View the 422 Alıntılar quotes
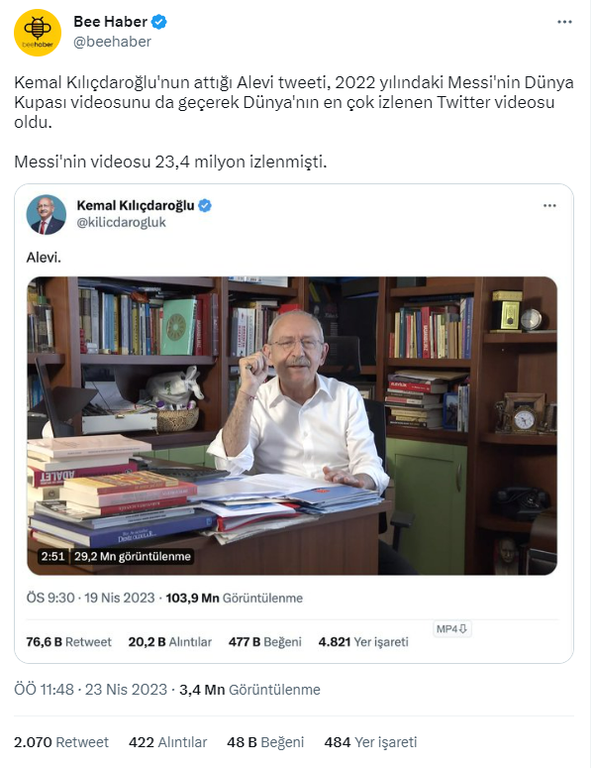 click(x=168, y=742)
